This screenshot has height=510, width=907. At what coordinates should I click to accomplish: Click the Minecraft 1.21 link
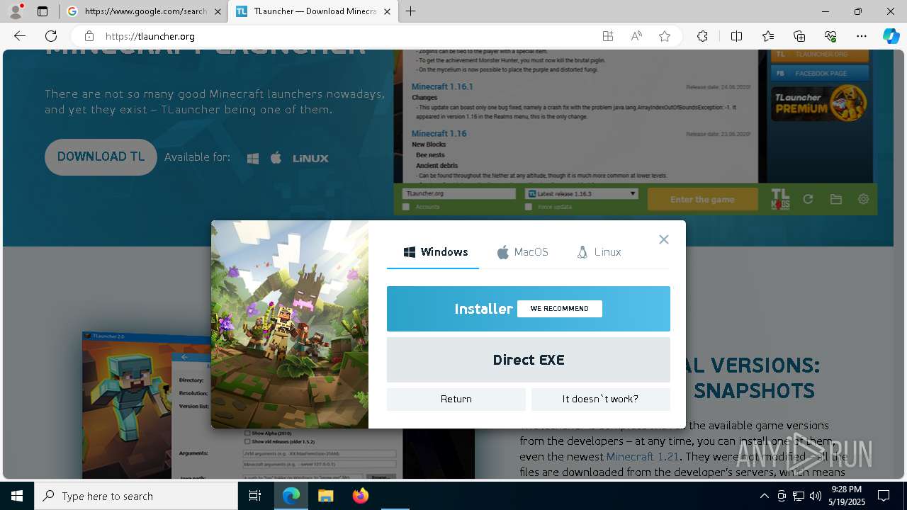(x=642, y=457)
